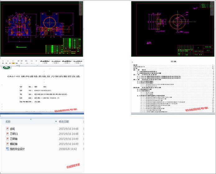Sort files by the 修改日期 column header
Viewport: 216px width, 174px height.
tap(64, 122)
